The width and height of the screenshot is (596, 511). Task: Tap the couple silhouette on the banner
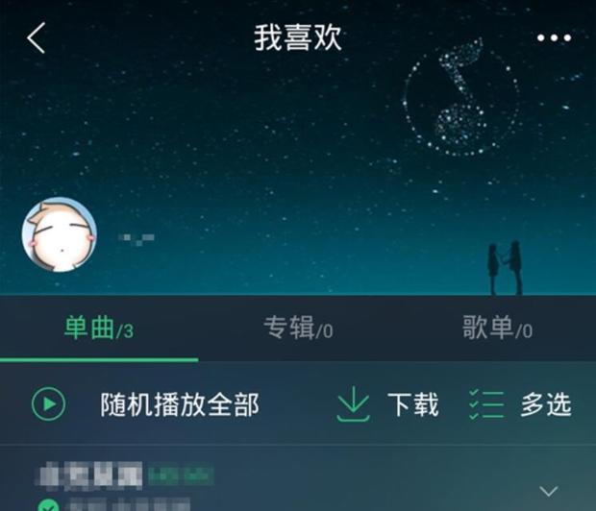(x=505, y=267)
